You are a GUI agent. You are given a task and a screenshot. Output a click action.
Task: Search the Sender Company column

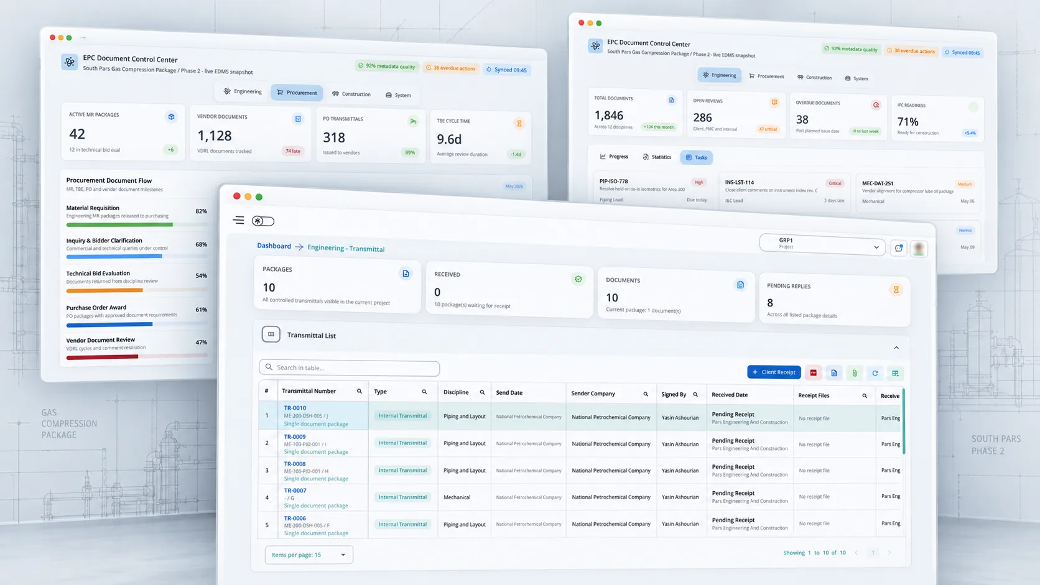pos(646,394)
